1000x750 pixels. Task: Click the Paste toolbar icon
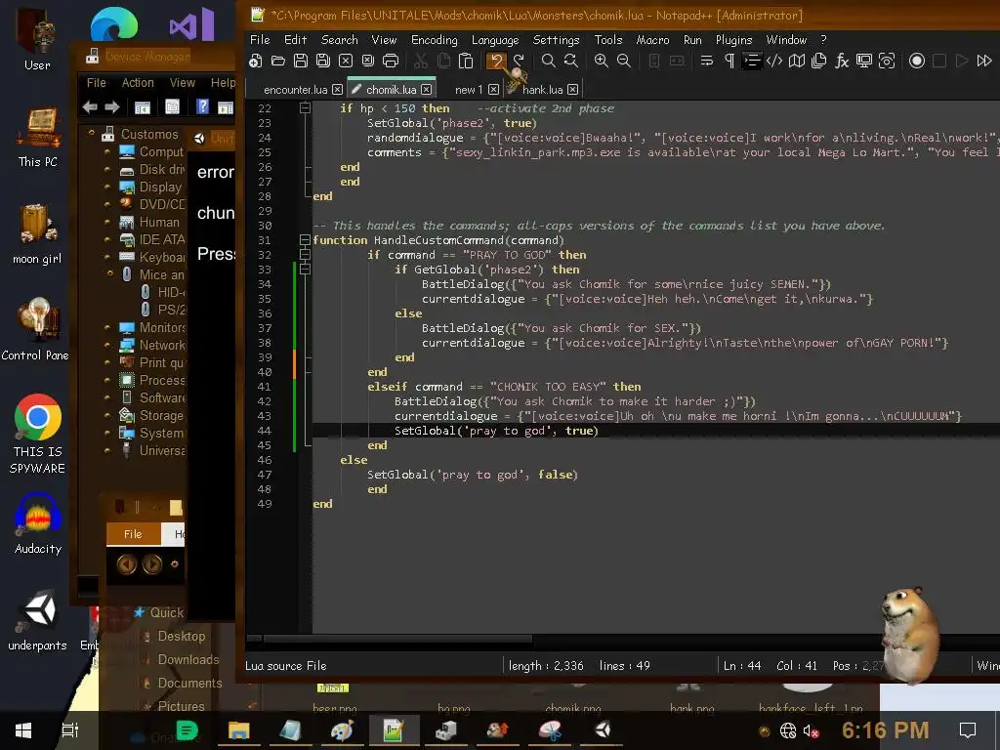click(x=466, y=61)
